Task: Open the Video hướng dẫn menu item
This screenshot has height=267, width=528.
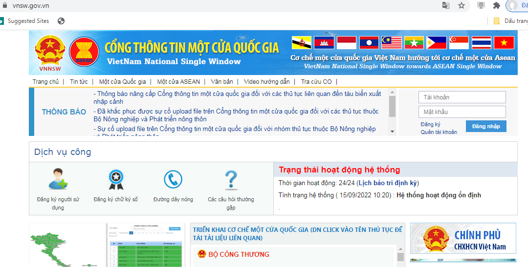Action: [x=267, y=81]
